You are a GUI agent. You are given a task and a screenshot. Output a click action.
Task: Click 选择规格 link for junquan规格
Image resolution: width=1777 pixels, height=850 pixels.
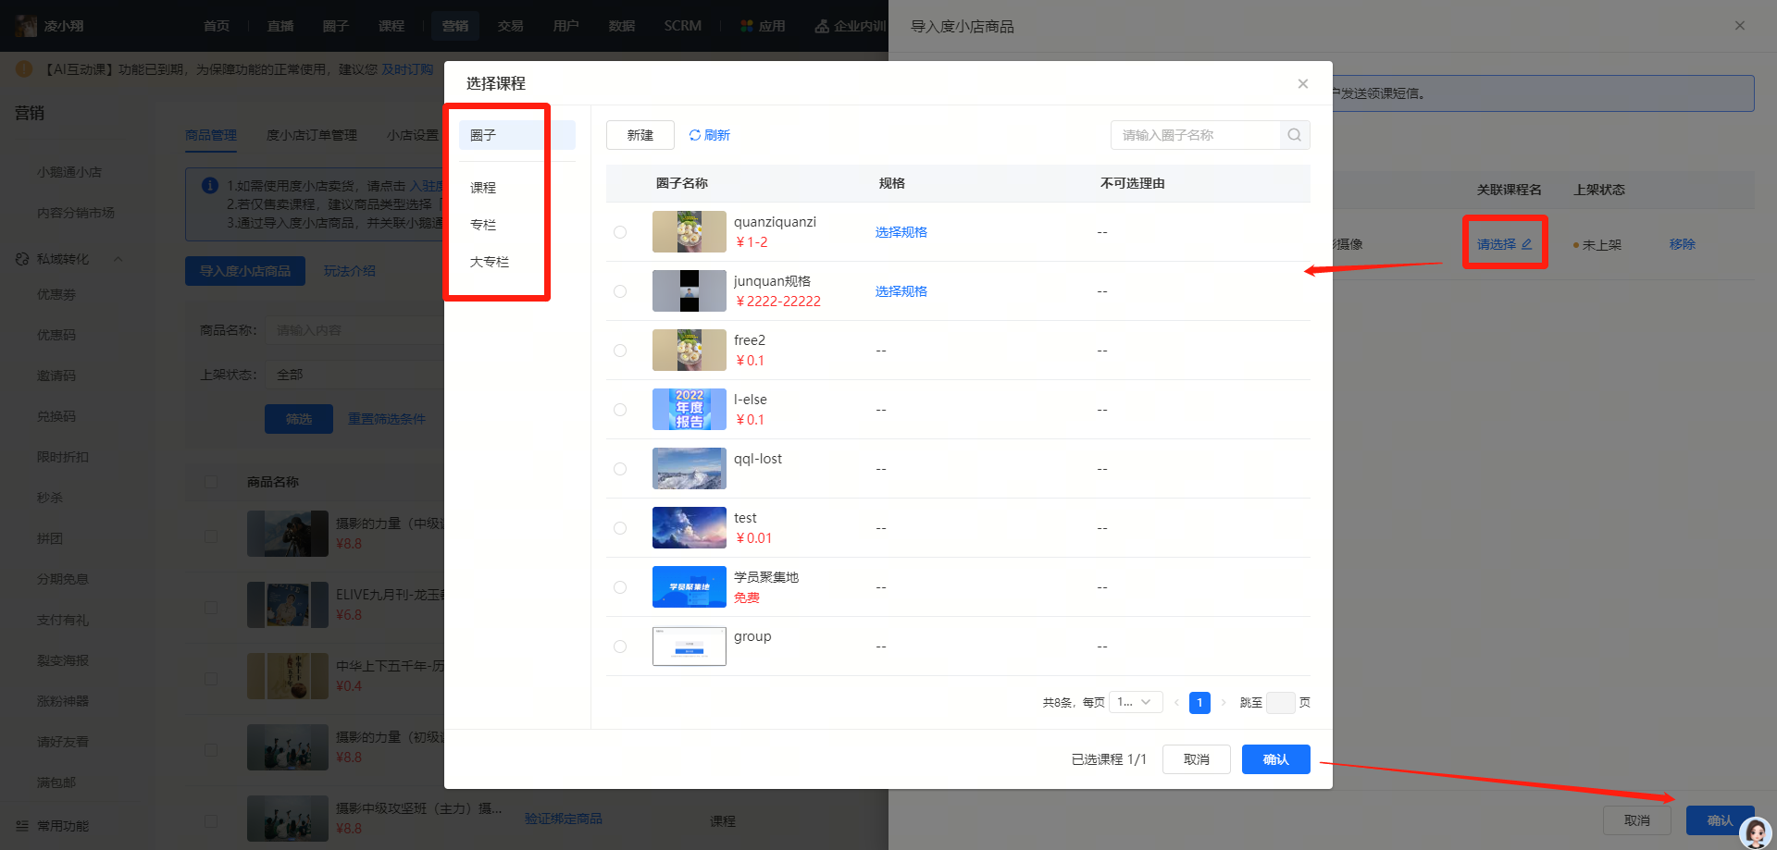901,291
